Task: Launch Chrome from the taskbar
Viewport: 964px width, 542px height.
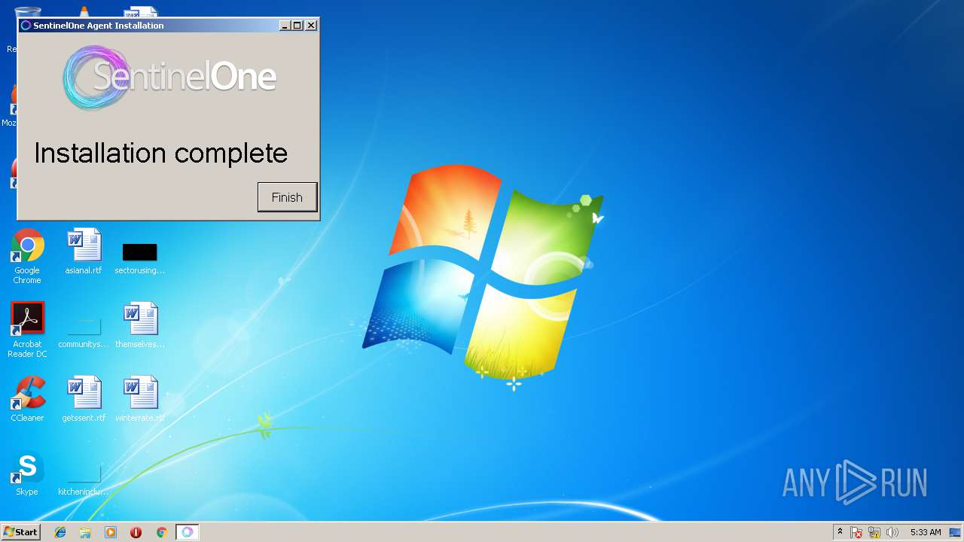Action: click(161, 532)
